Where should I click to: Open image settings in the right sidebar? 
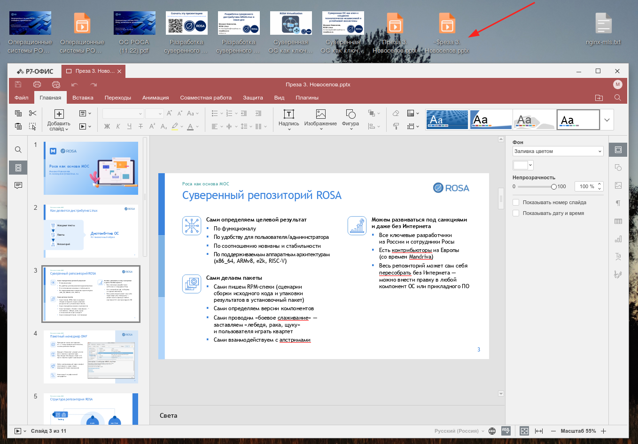(x=618, y=185)
